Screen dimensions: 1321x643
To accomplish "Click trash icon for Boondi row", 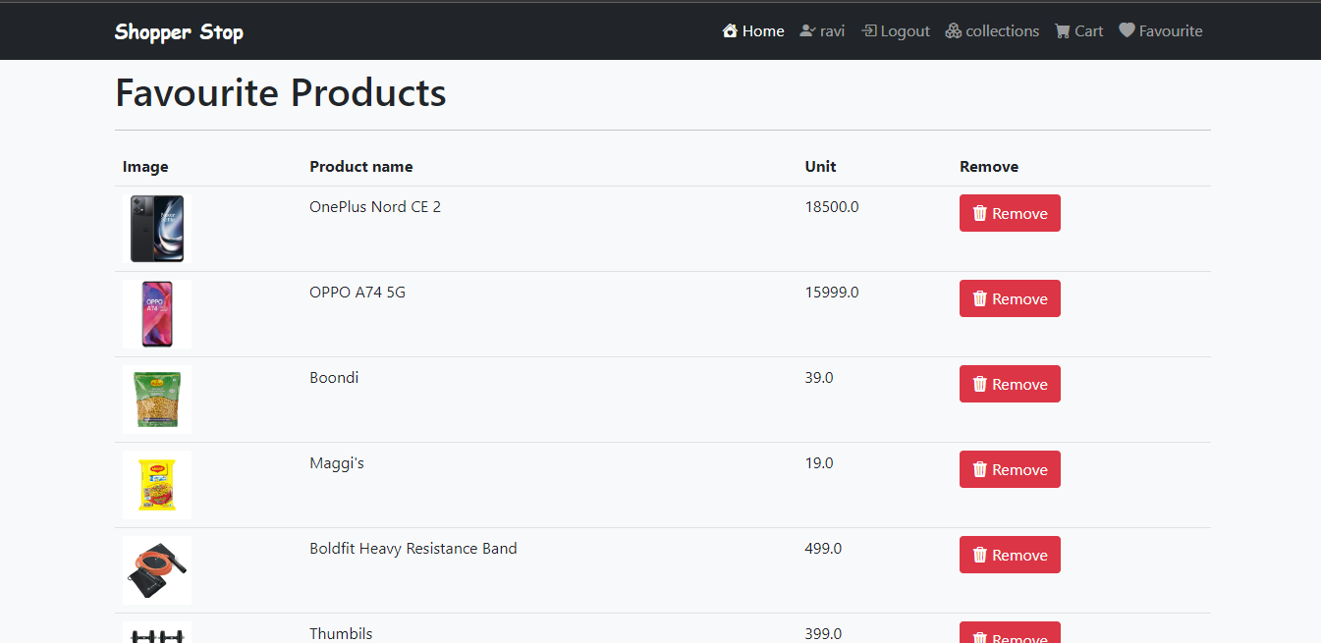I will click(x=979, y=384).
